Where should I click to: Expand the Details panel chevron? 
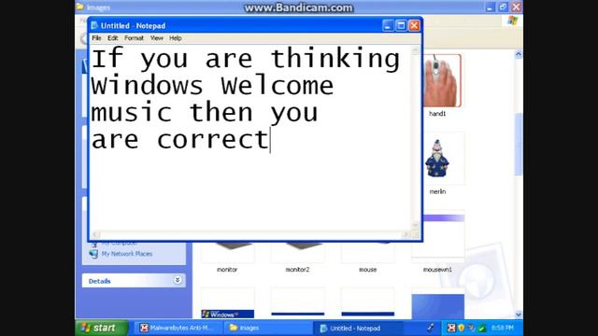tap(178, 280)
